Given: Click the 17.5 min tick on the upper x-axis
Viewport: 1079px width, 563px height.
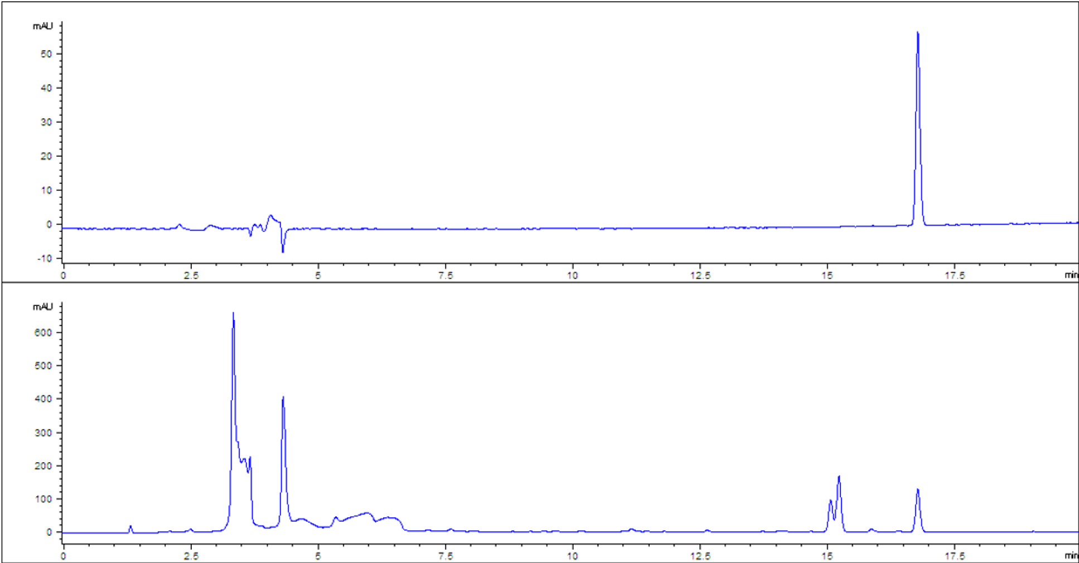Looking at the screenshot, I should [954, 275].
